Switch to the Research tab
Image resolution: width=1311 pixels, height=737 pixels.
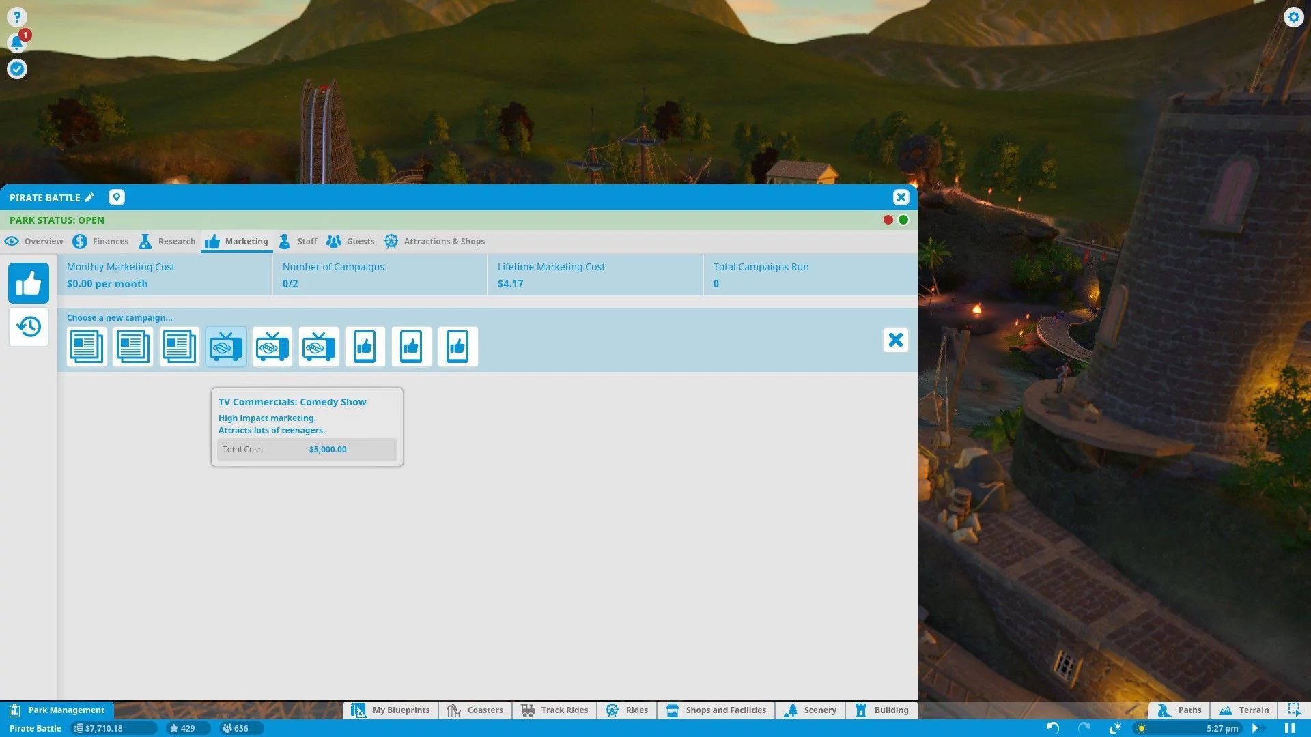click(167, 241)
